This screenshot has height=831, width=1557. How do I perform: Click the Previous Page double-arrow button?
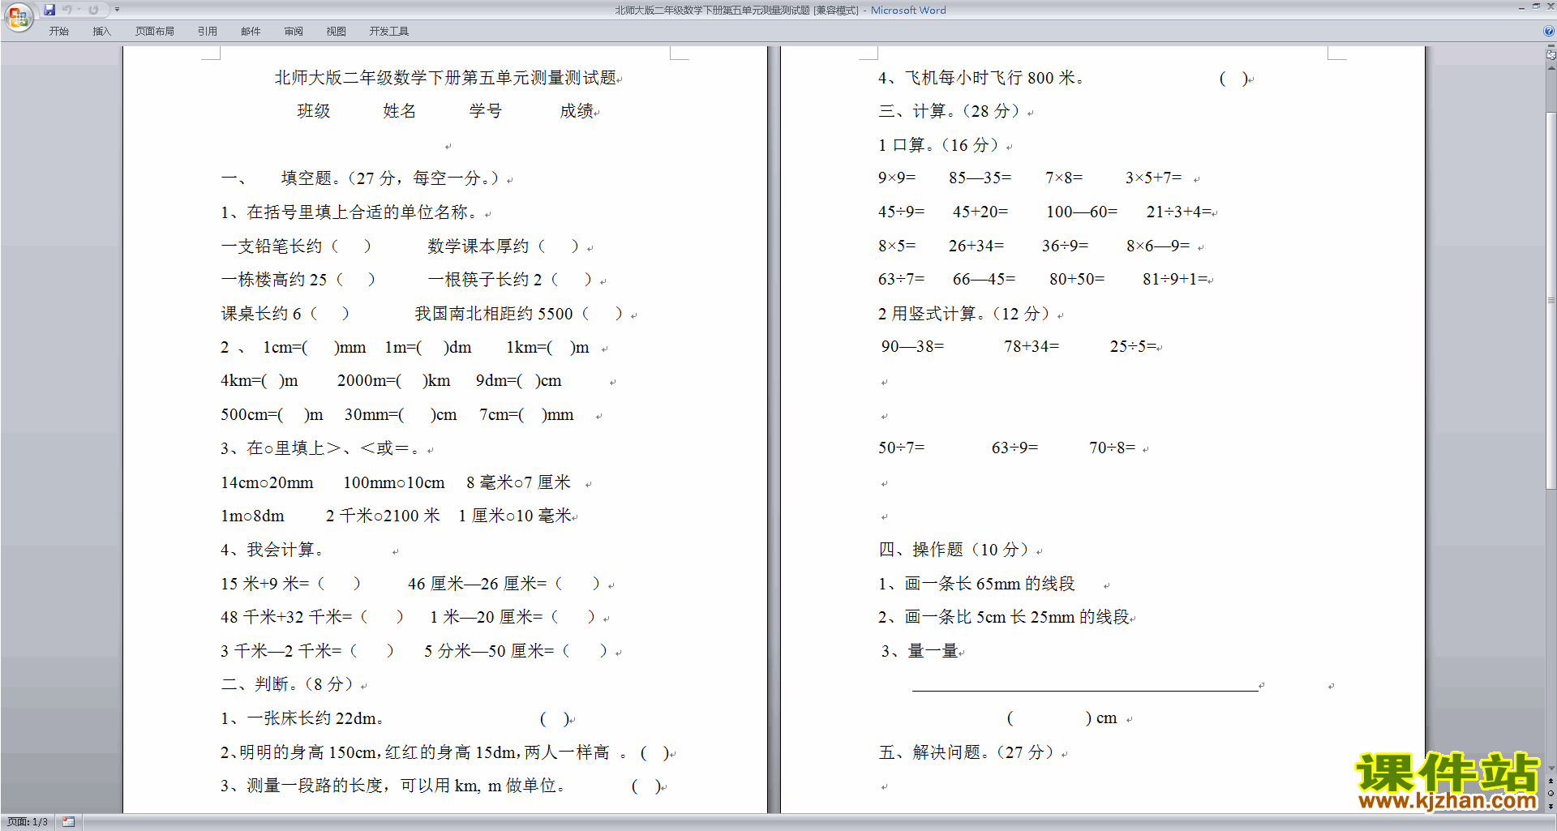tap(1551, 781)
